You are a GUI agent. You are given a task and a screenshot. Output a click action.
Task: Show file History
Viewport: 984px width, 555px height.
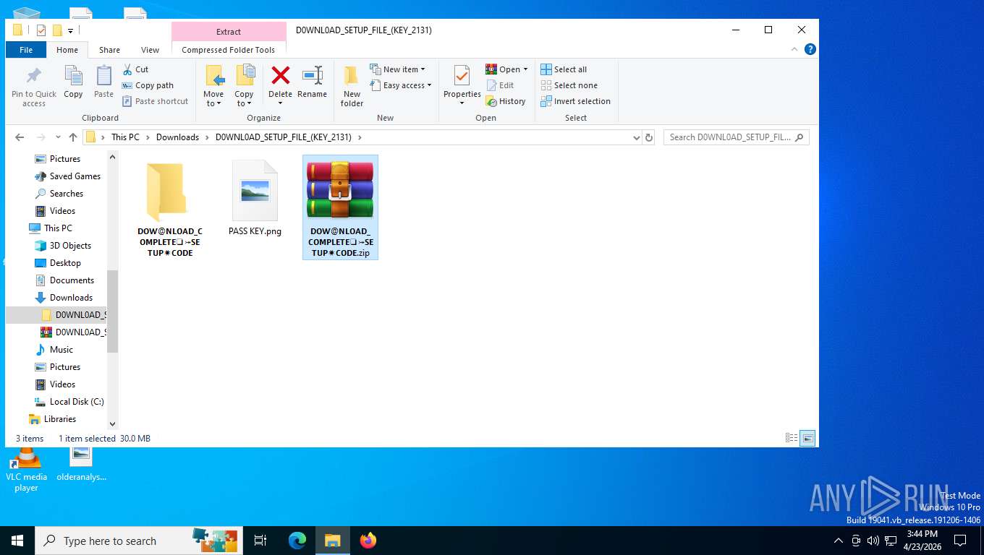tap(506, 101)
